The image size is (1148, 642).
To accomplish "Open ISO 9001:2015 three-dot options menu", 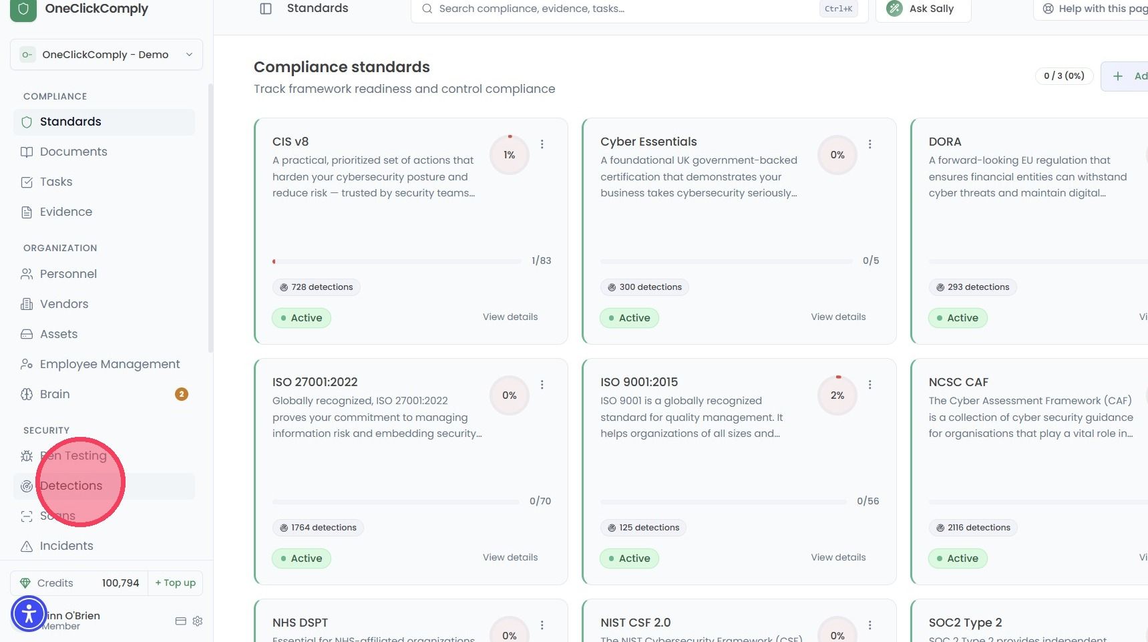I will pos(870,384).
